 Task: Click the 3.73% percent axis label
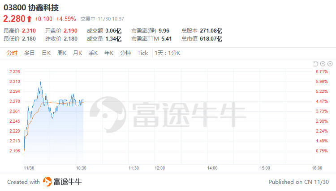click(322, 111)
